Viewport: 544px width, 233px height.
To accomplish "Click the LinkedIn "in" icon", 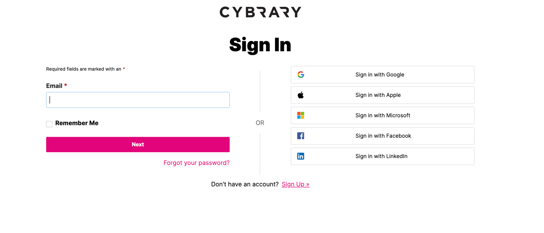I will [301, 156].
